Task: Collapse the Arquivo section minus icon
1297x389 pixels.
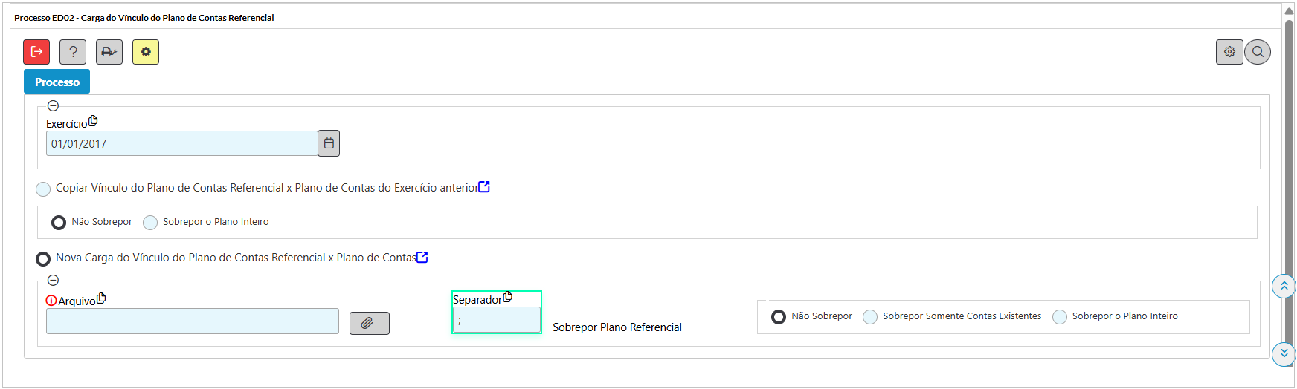Action: coord(54,281)
